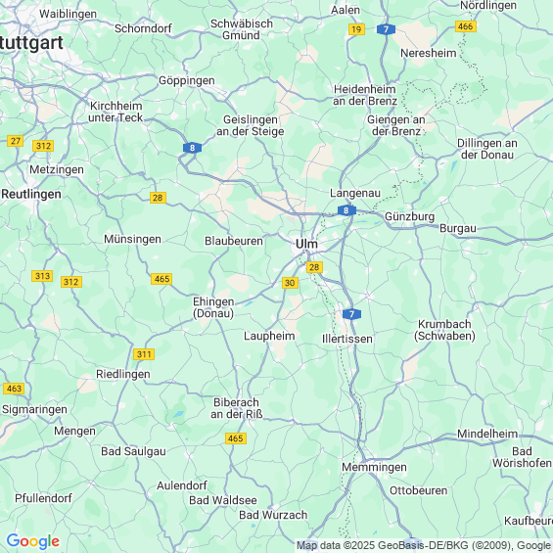Viewport: 553px width, 553px height.
Task: Click the Memmingen city label
Action: [374, 467]
